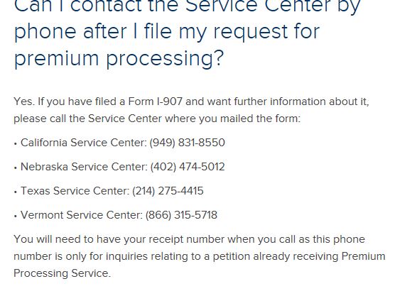Click the bullet before Vermont Service Center
This screenshot has height=296, width=395.
pyautogui.click(x=16, y=216)
